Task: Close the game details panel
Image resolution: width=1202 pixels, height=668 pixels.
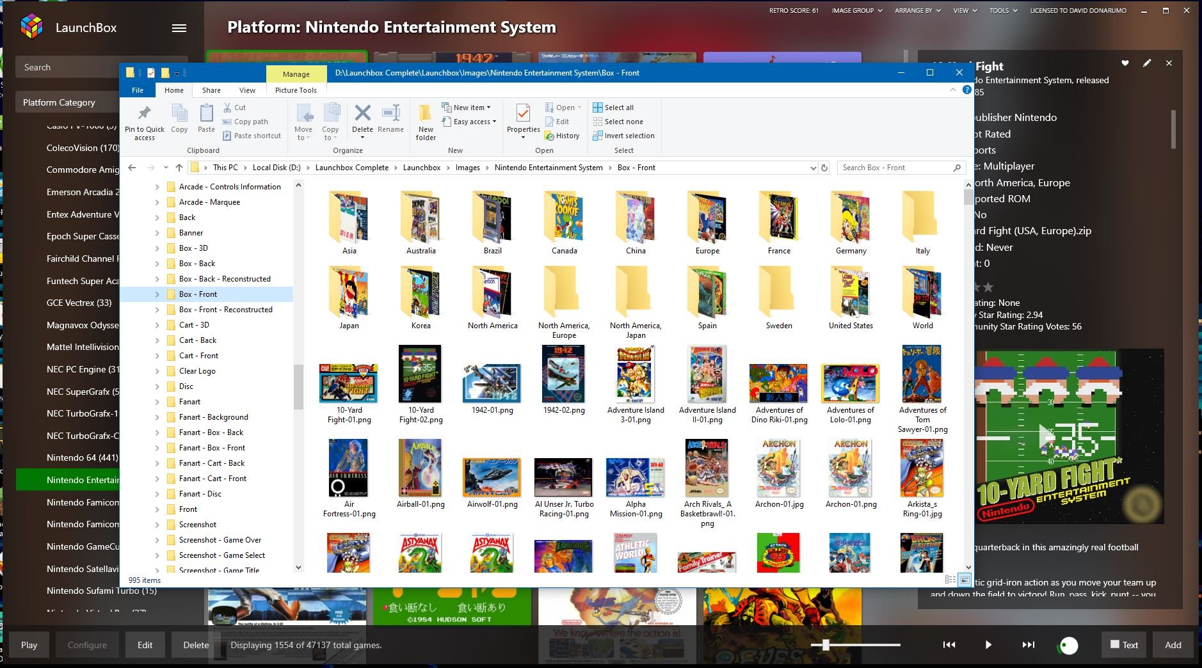Action: (1169, 63)
